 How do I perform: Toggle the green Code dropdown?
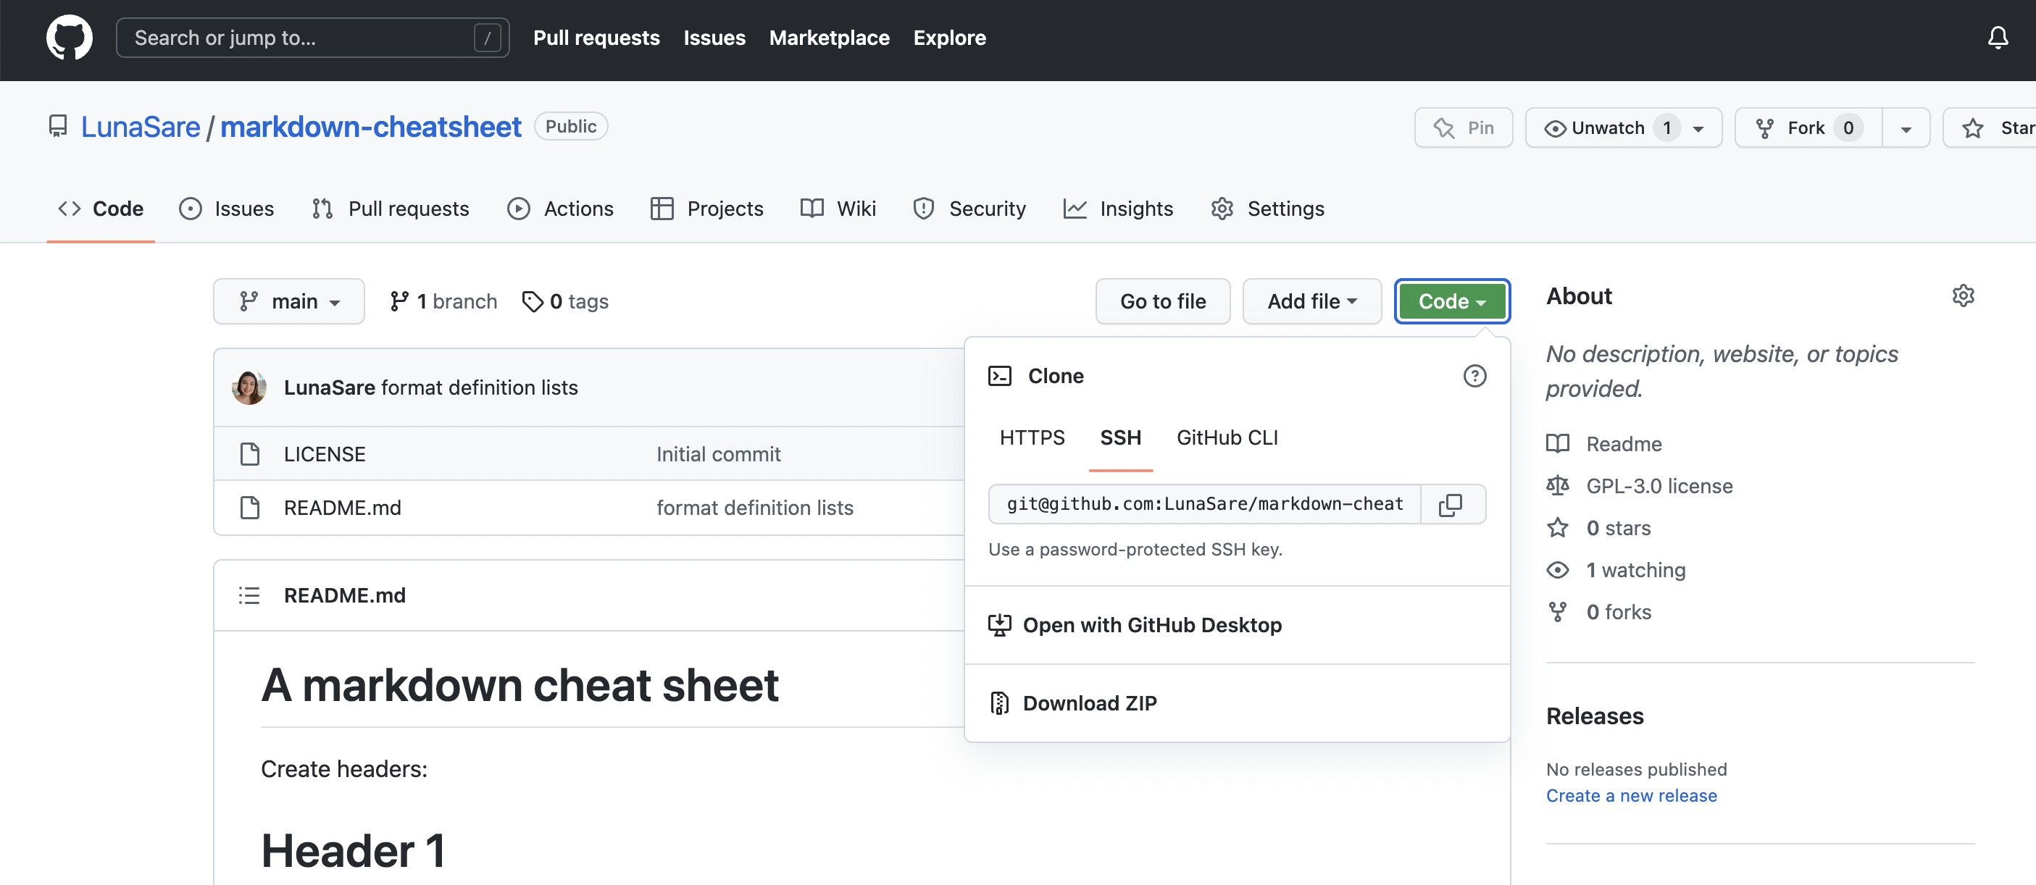1452,301
